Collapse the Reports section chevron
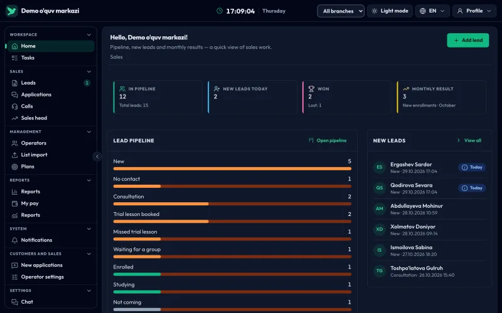Screen dimensions: 502x313 pos(89,180)
